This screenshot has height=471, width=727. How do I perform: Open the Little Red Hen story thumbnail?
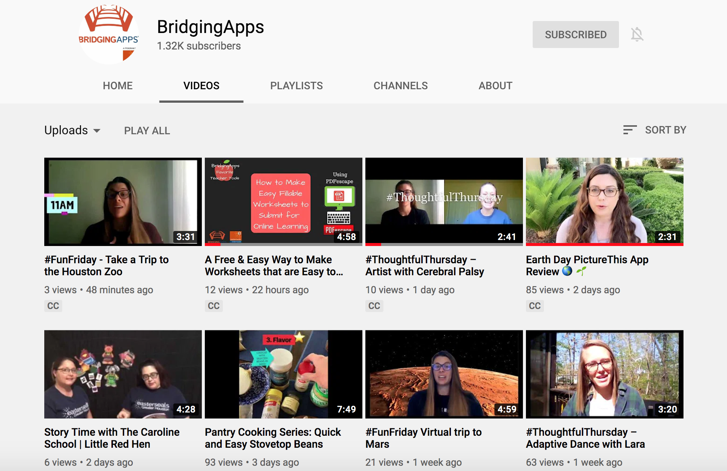tap(123, 374)
